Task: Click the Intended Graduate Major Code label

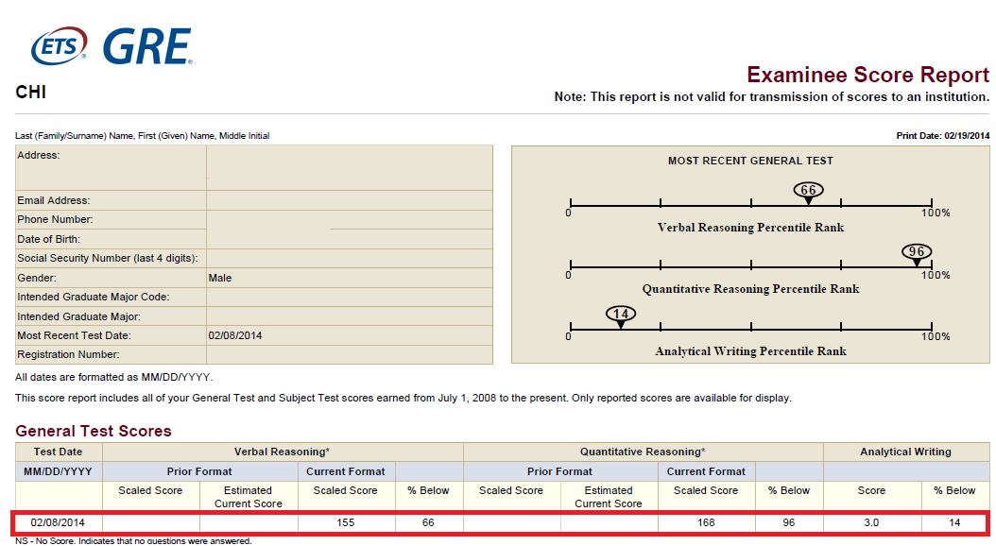Action: click(94, 298)
